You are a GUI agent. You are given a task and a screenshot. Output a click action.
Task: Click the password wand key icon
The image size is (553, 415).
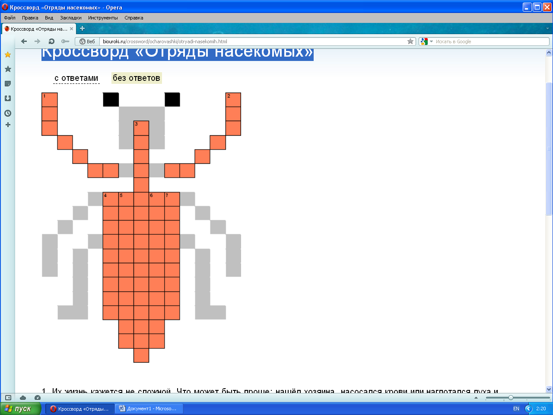point(65,41)
